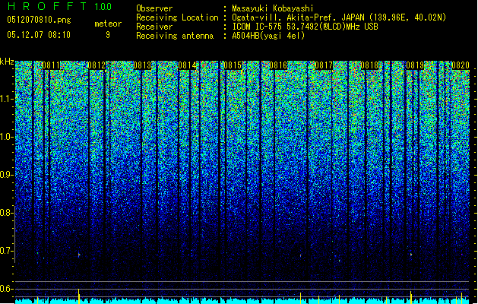
Task: Click the Ogata-vill. Akita-Pref. JAPAN location text
Action: tap(339, 17)
